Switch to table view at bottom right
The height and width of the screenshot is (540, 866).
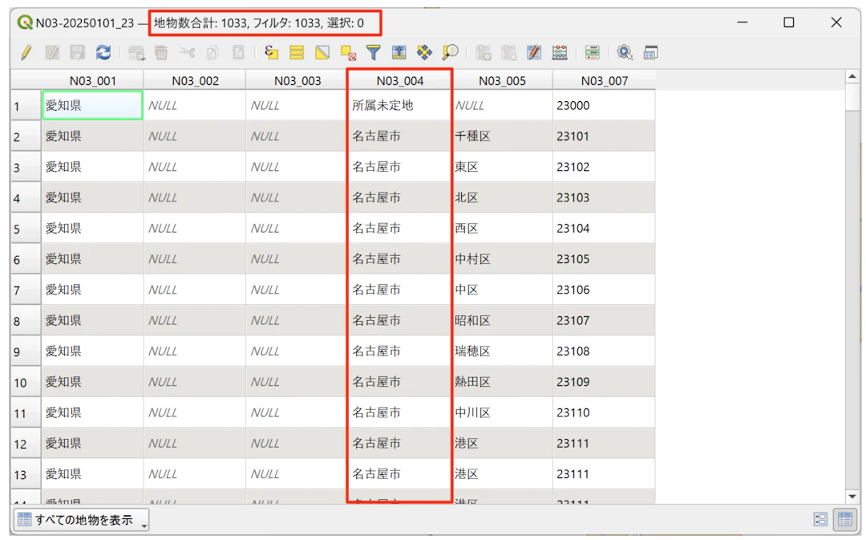coord(845,519)
